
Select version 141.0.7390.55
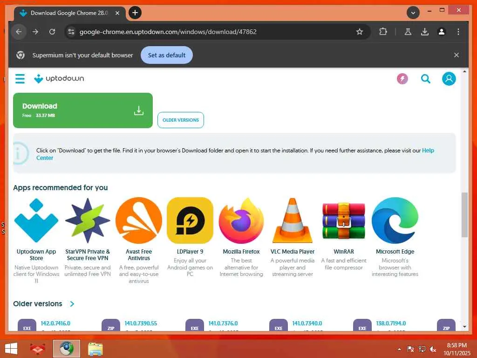click(x=141, y=324)
